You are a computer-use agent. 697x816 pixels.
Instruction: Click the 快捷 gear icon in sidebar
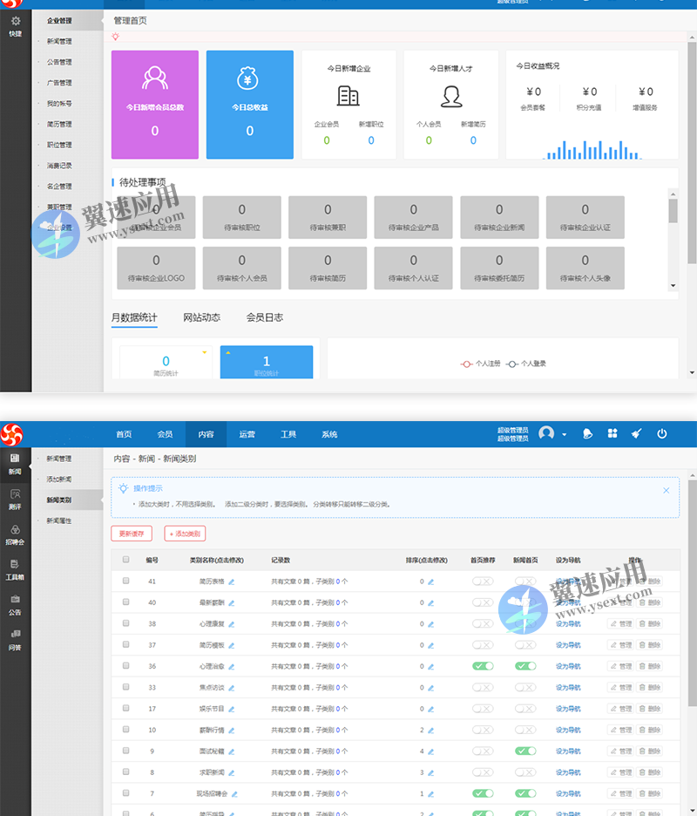pyautogui.click(x=15, y=24)
